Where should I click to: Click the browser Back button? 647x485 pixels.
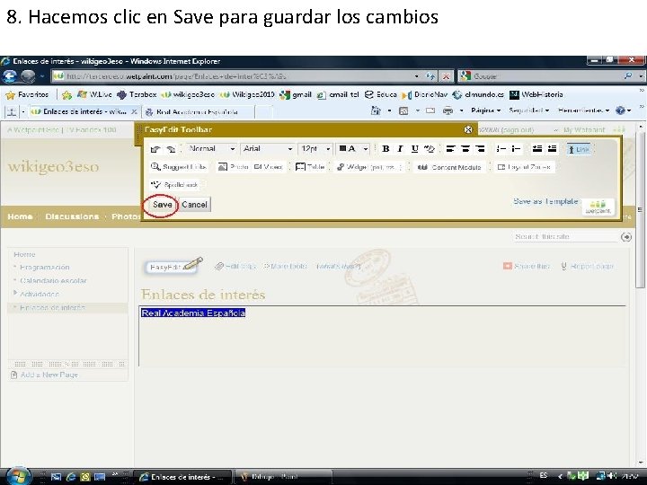(x=10, y=75)
